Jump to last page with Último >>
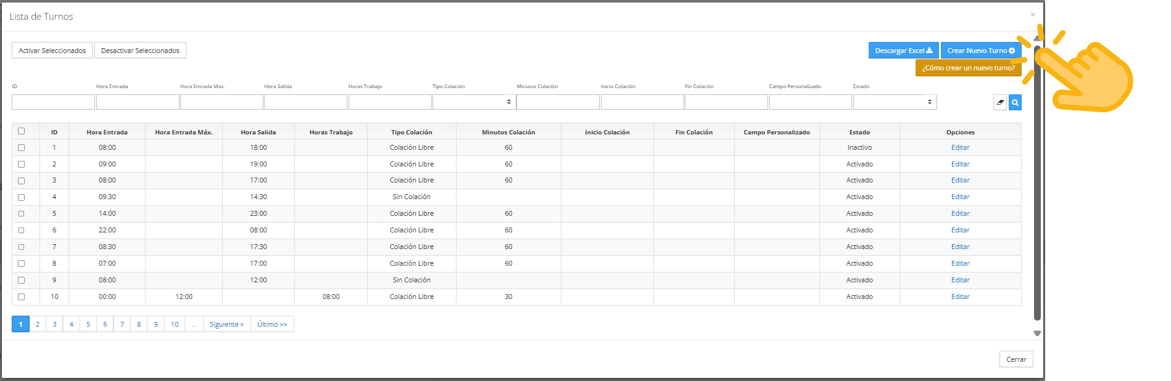 click(272, 324)
